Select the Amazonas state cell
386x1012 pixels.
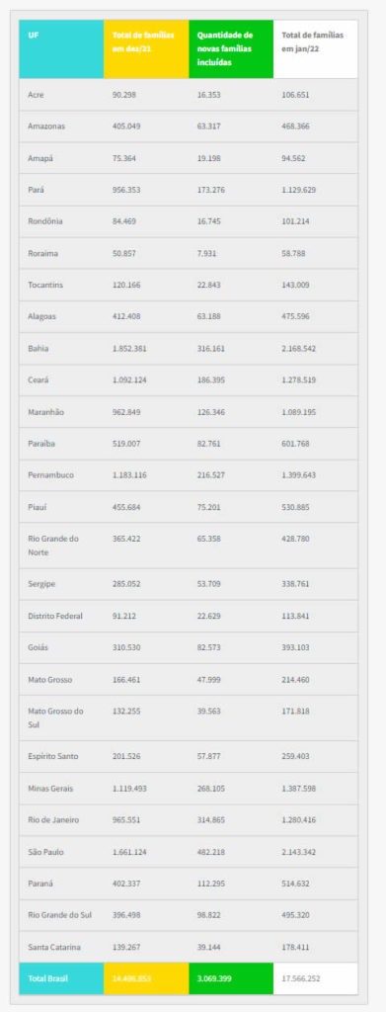(61, 126)
